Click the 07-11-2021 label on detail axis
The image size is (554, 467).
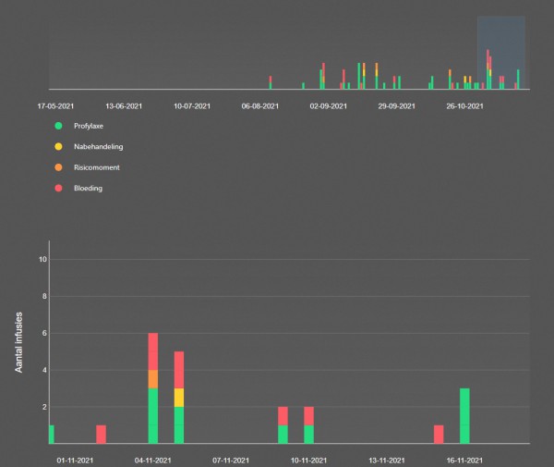point(231,459)
